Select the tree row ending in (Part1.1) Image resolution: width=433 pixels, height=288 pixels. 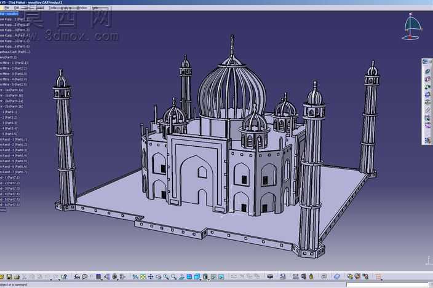pos(14,19)
